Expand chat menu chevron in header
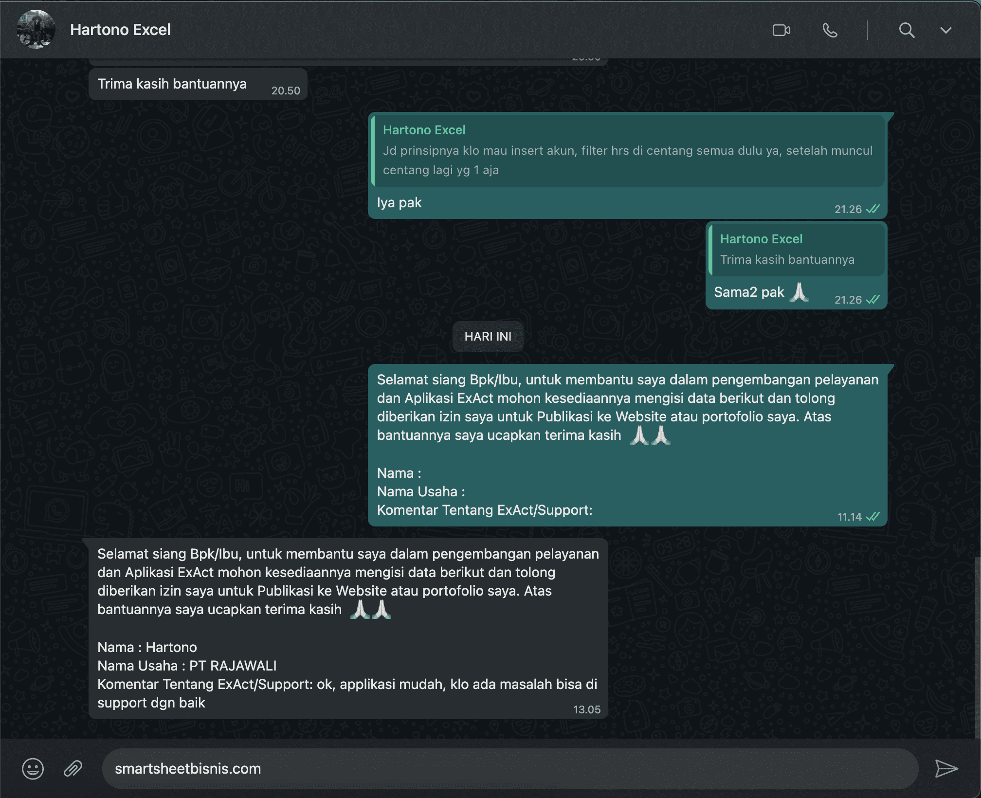The height and width of the screenshot is (798, 981). [945, 30]
